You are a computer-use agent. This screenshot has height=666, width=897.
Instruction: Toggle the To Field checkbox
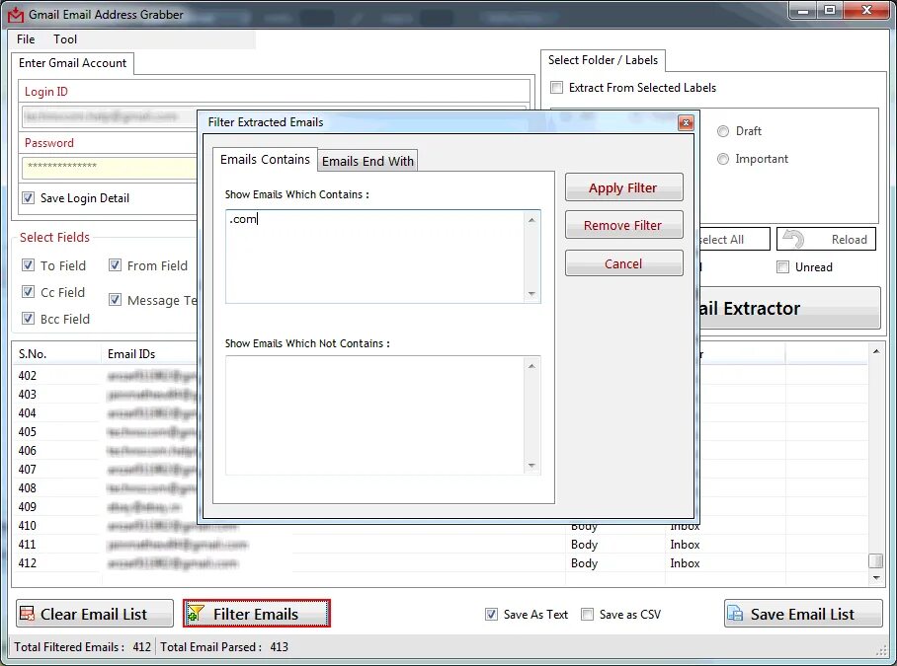click(x=28, y=265)
